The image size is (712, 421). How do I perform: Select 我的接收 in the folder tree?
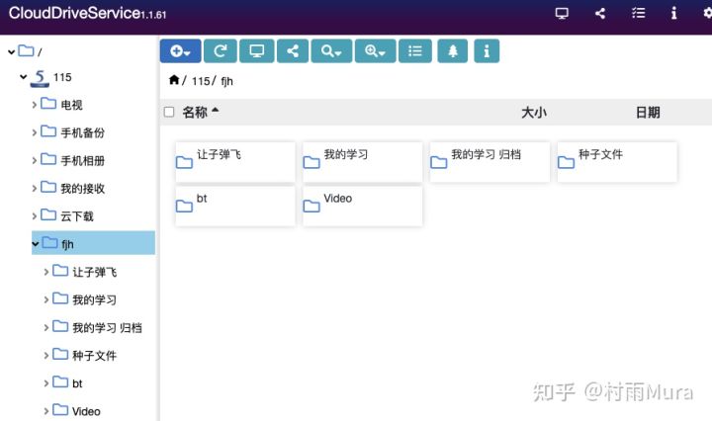(83, 189)
